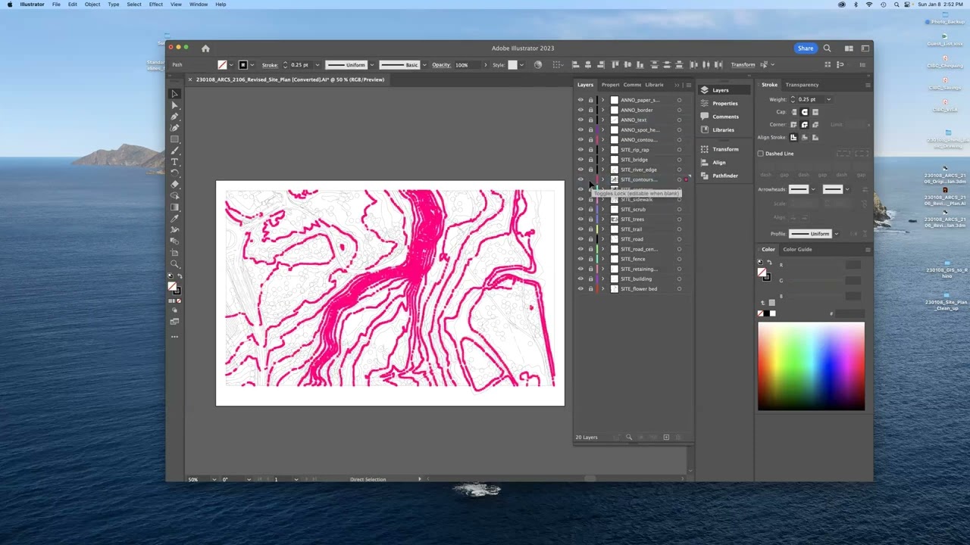Open the zoom level dropdown at 50%
The height and width of the screenshot is (545, 970).
(214, 479)
